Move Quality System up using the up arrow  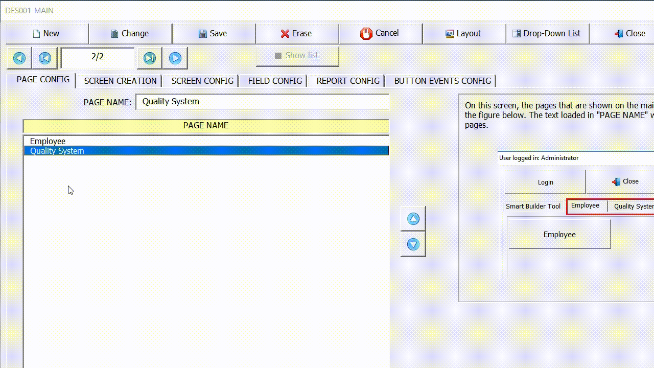[413, 218]
